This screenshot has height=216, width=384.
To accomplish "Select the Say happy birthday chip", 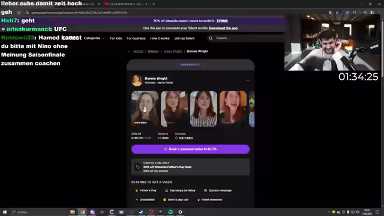I will point(180,191).
